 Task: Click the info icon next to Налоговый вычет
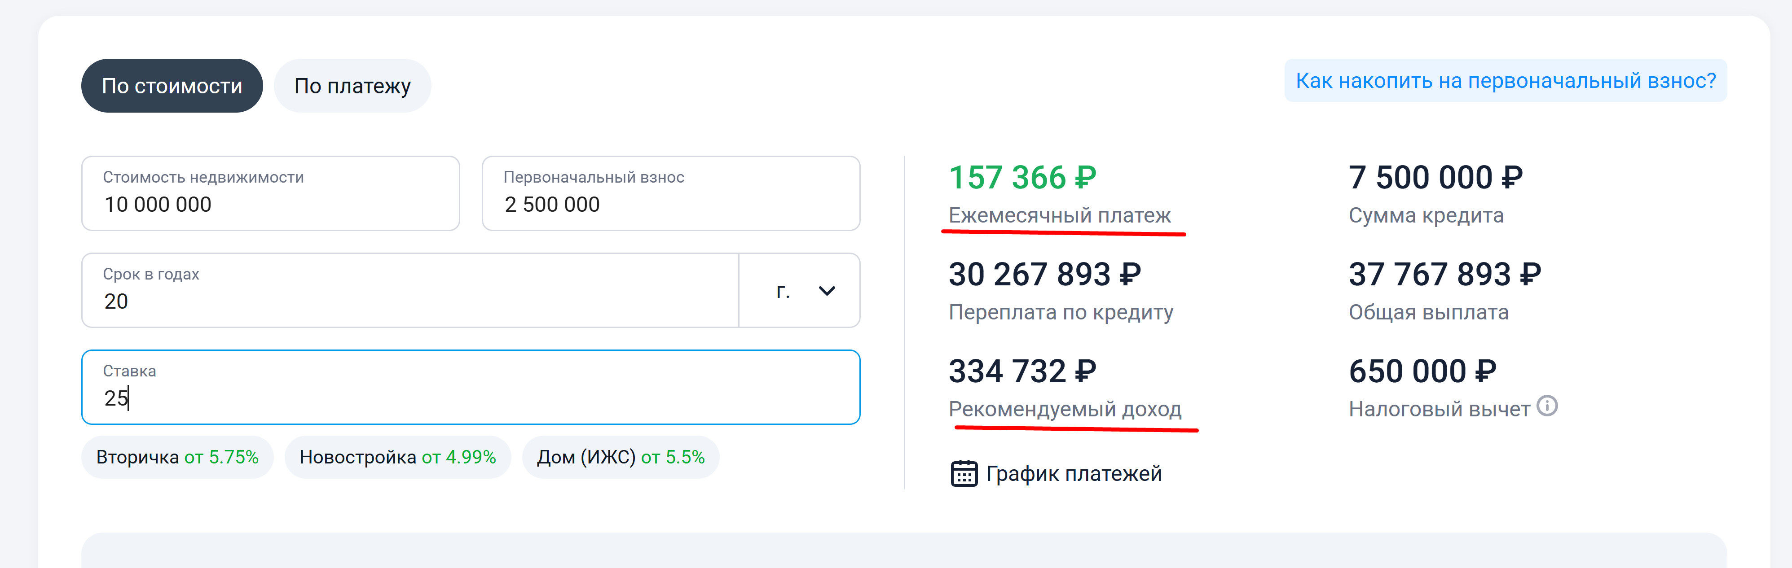(1546, 405)
